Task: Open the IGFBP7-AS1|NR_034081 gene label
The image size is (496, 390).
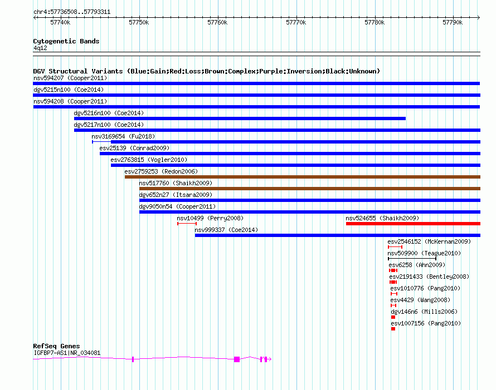Action: click(x=67, y=353)
